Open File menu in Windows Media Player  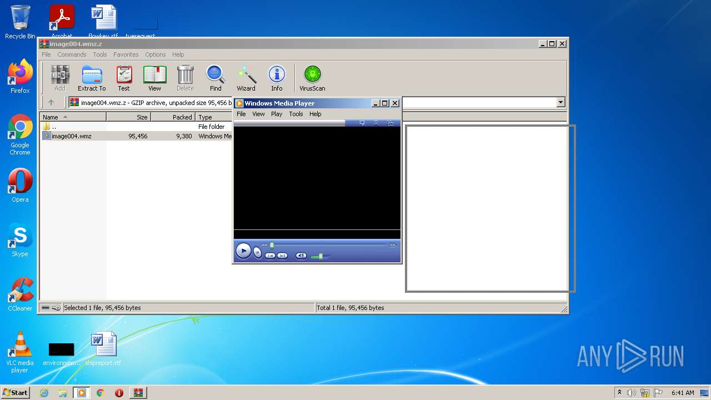241,114
